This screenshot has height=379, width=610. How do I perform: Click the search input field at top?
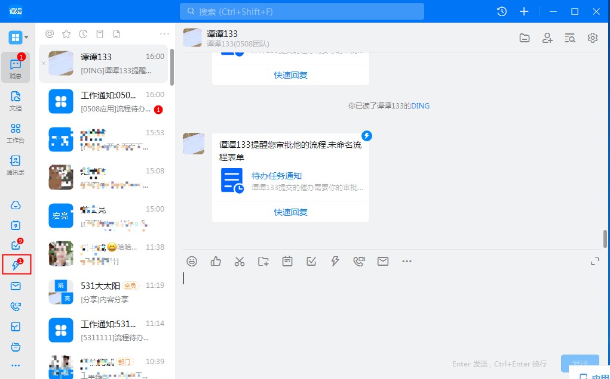click(x=302, y=11)
